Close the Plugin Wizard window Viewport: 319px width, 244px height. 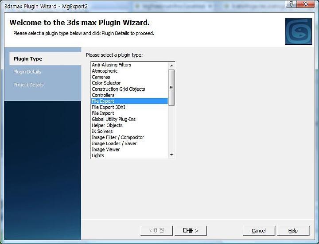point(306,4)
